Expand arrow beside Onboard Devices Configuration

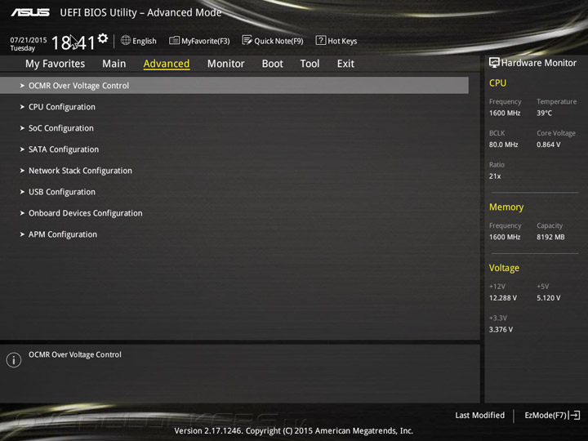(x=22, y=213)
